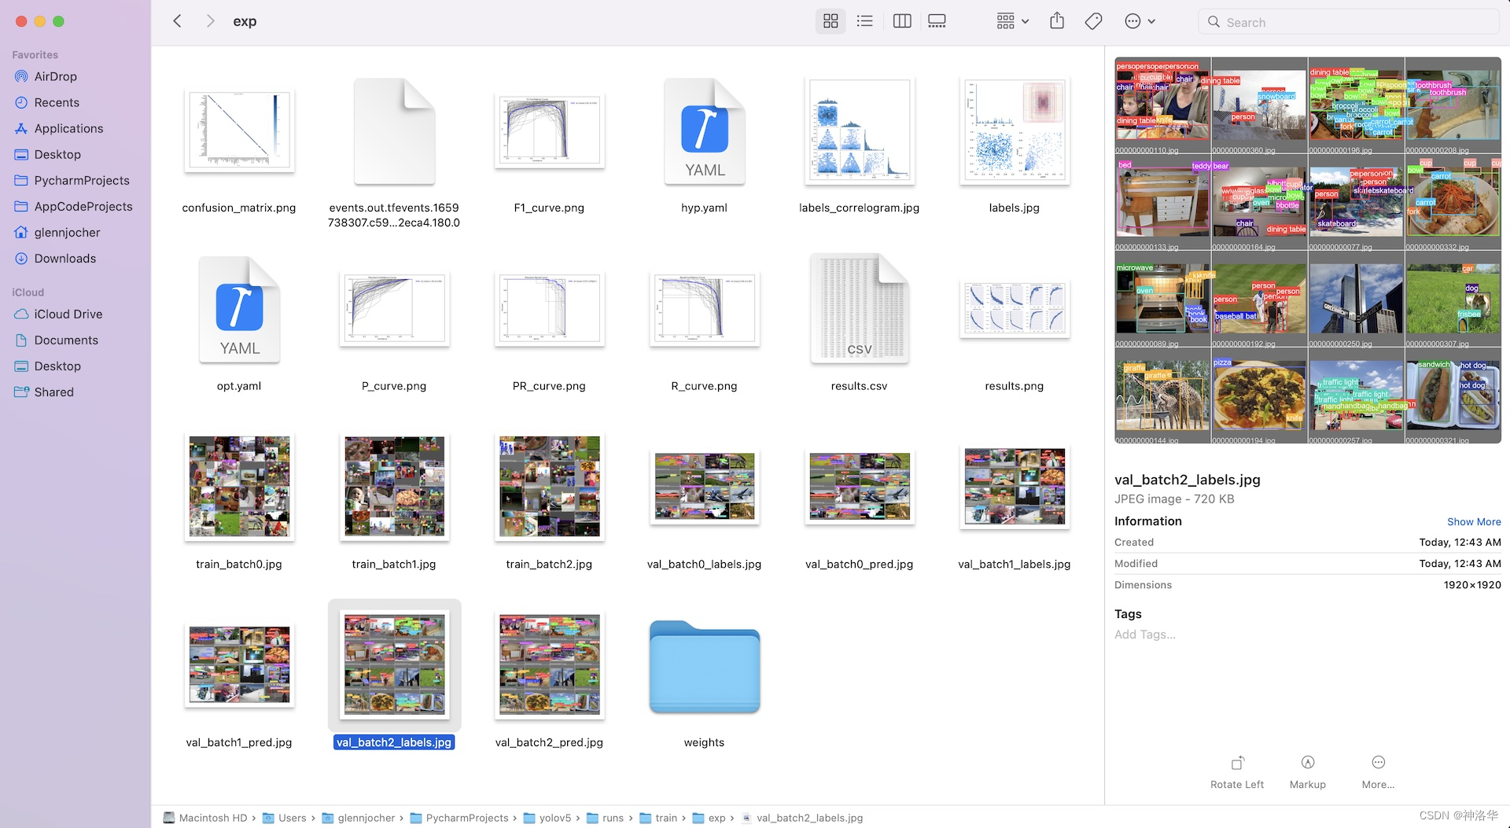
Task: Select train_batch0.jpg file
Action: point(239,488)
